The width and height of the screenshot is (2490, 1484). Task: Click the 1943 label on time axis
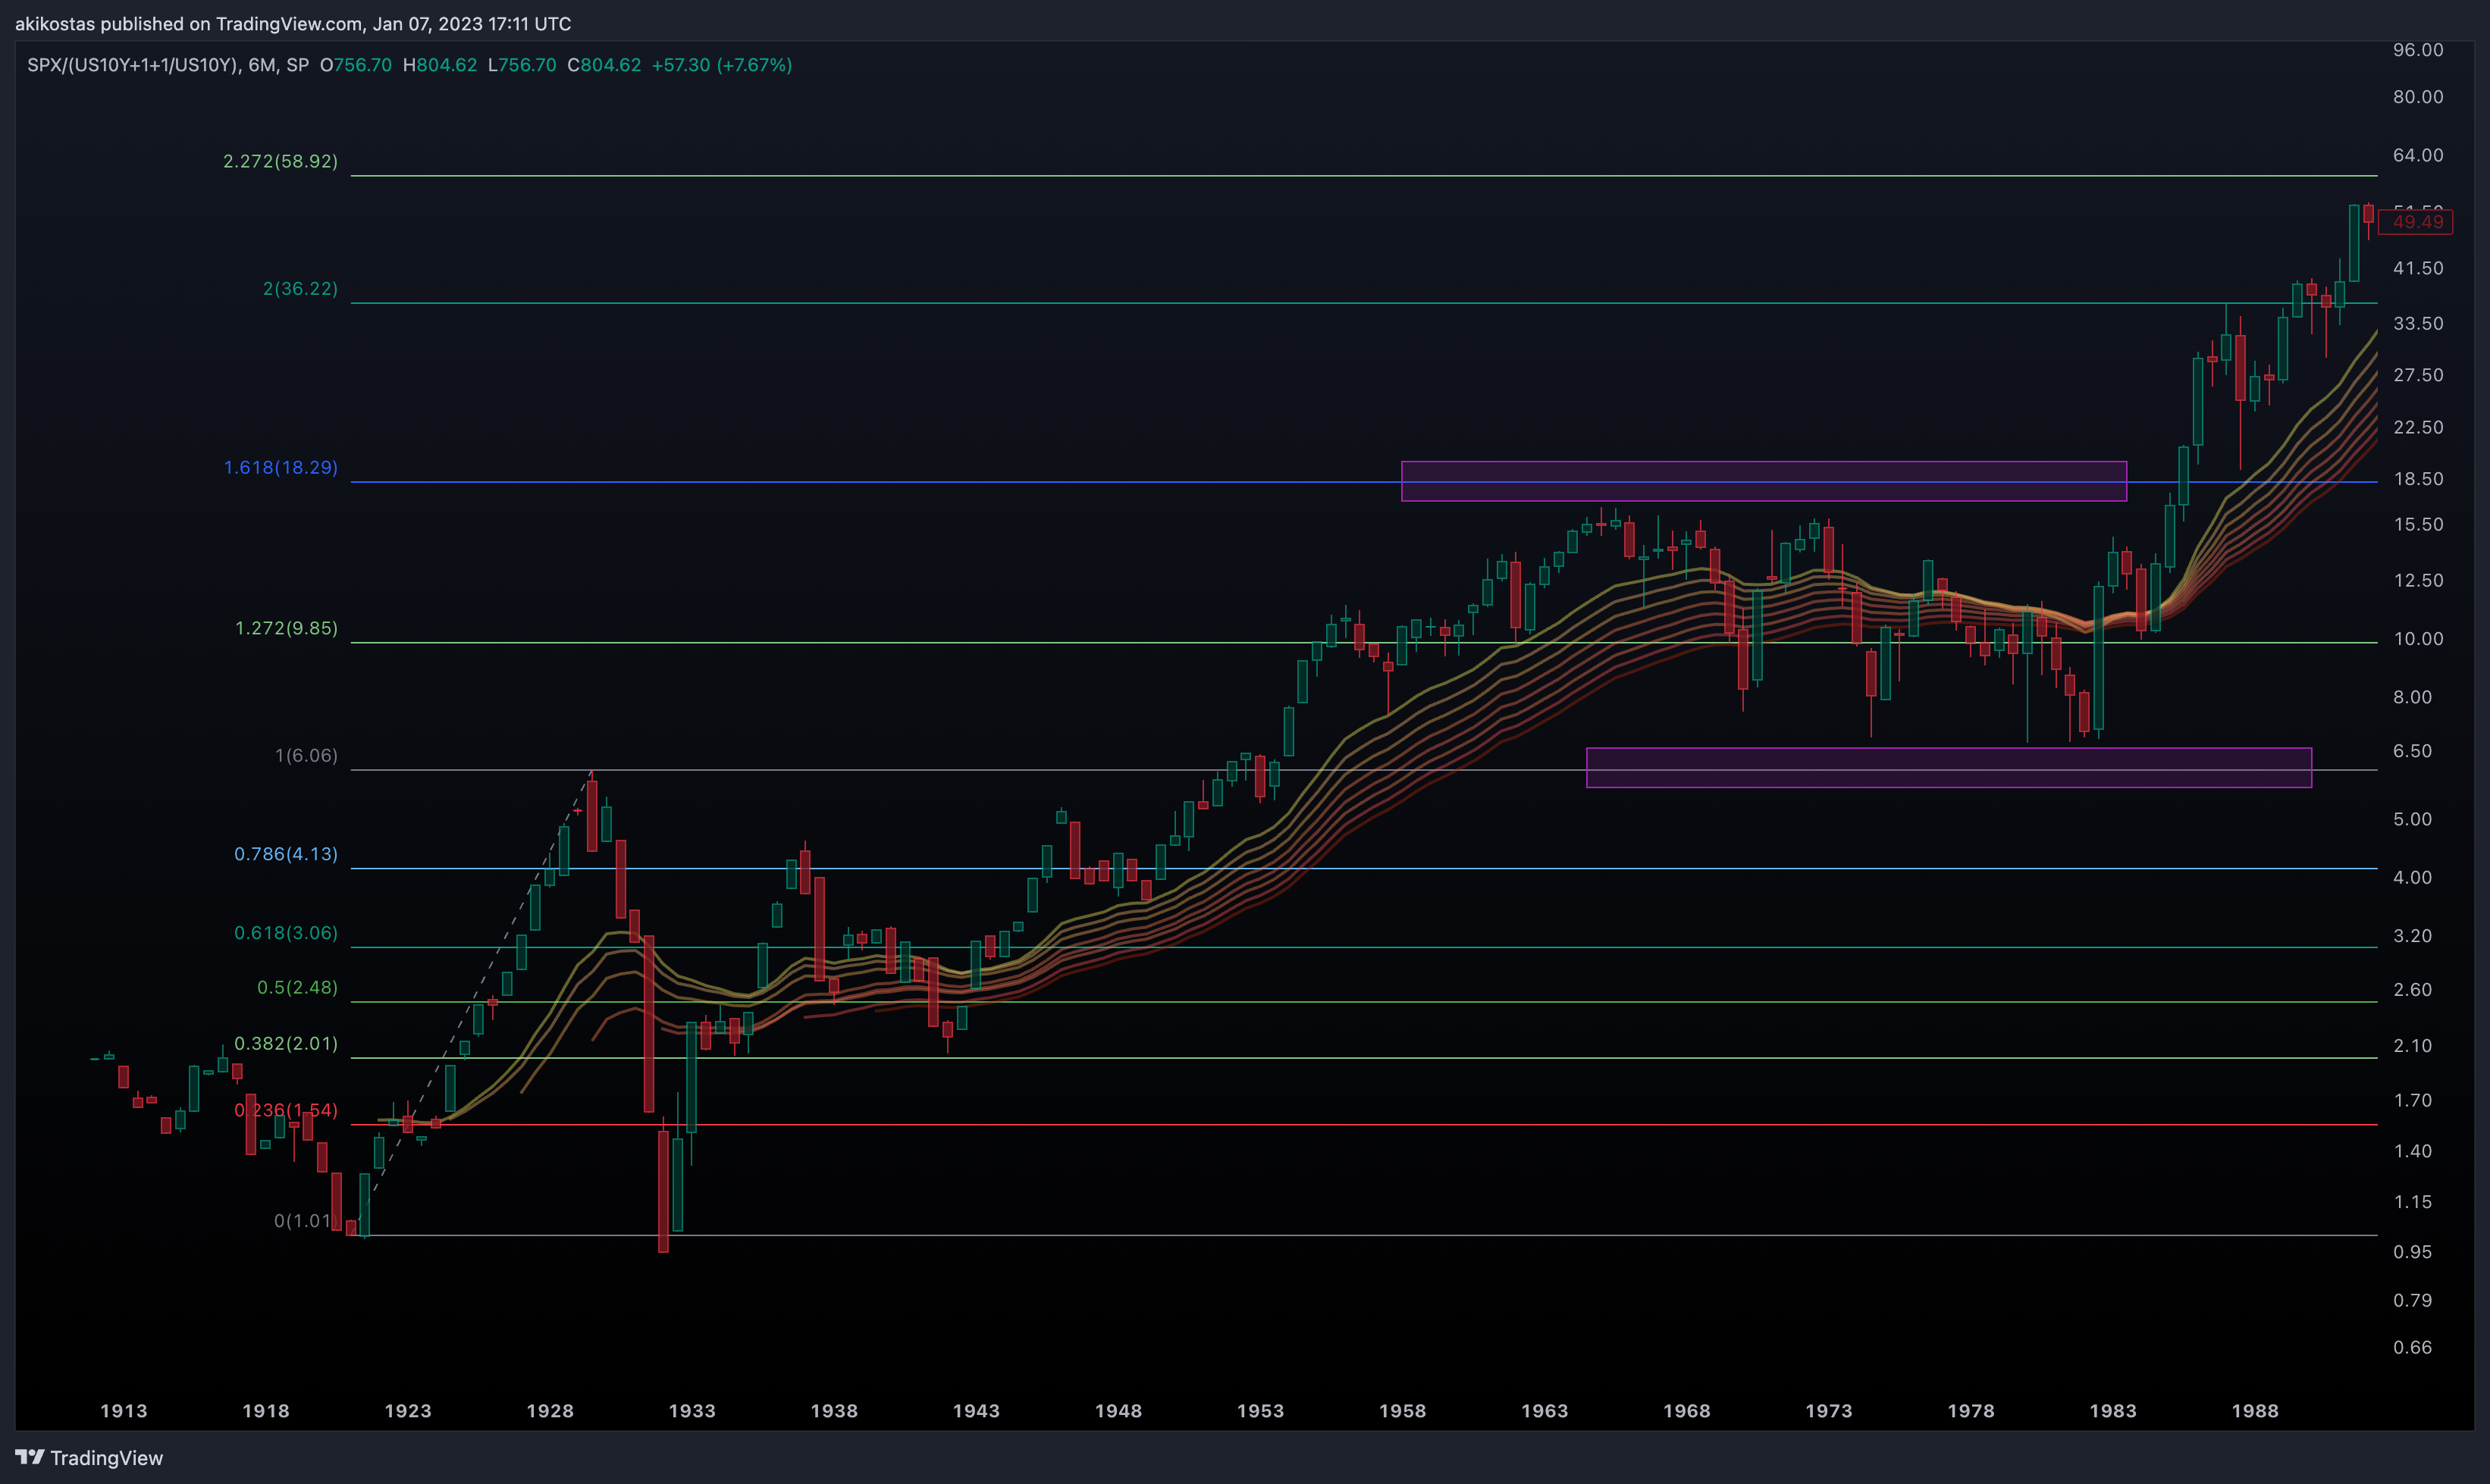(977, 1411)
